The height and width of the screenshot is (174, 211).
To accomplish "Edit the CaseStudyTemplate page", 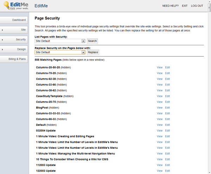I will (167, 96).
